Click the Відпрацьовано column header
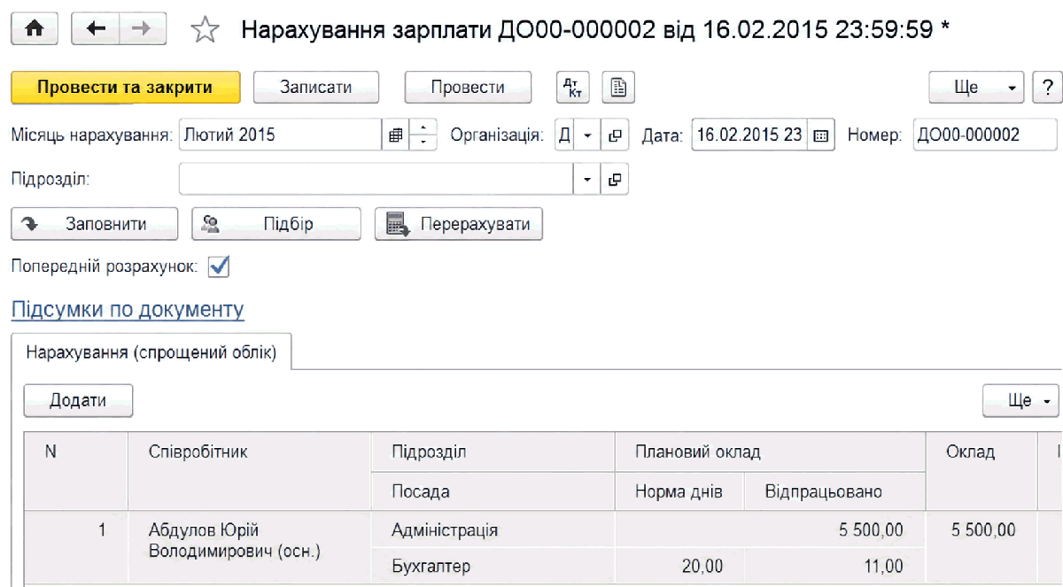 click(x=834, y=490)
